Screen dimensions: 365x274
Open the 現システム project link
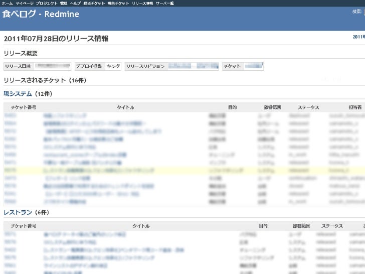click(18, 94)
